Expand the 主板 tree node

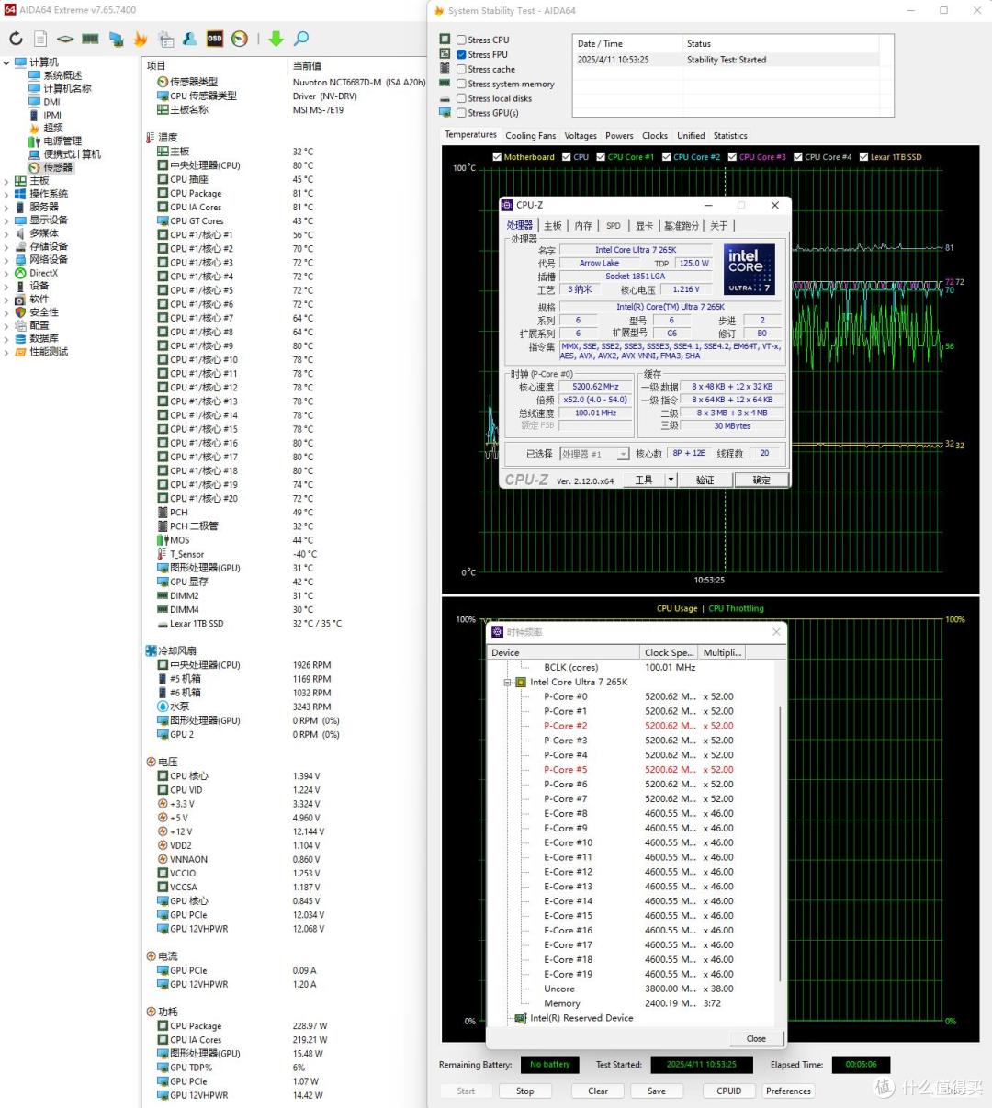6,181
